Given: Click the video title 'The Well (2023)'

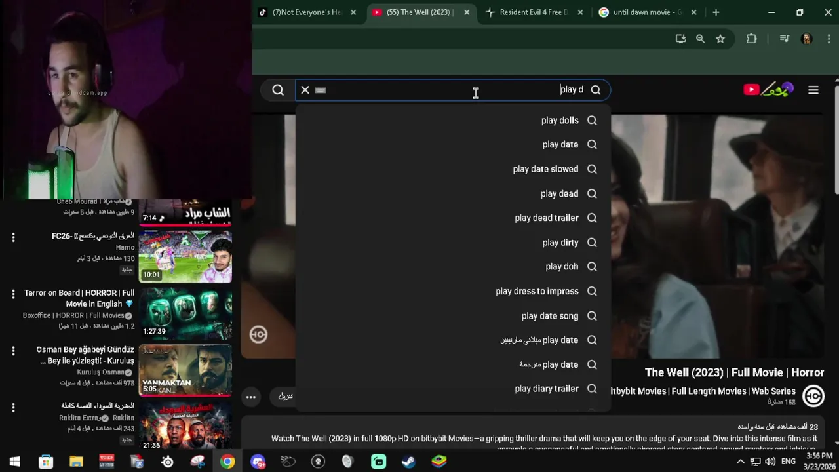Looking at the screenshot, I should [734, 372].
